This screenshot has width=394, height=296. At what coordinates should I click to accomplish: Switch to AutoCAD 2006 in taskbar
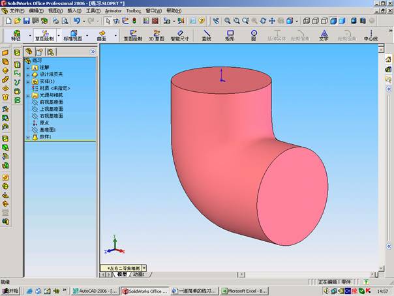pos(95,291)
